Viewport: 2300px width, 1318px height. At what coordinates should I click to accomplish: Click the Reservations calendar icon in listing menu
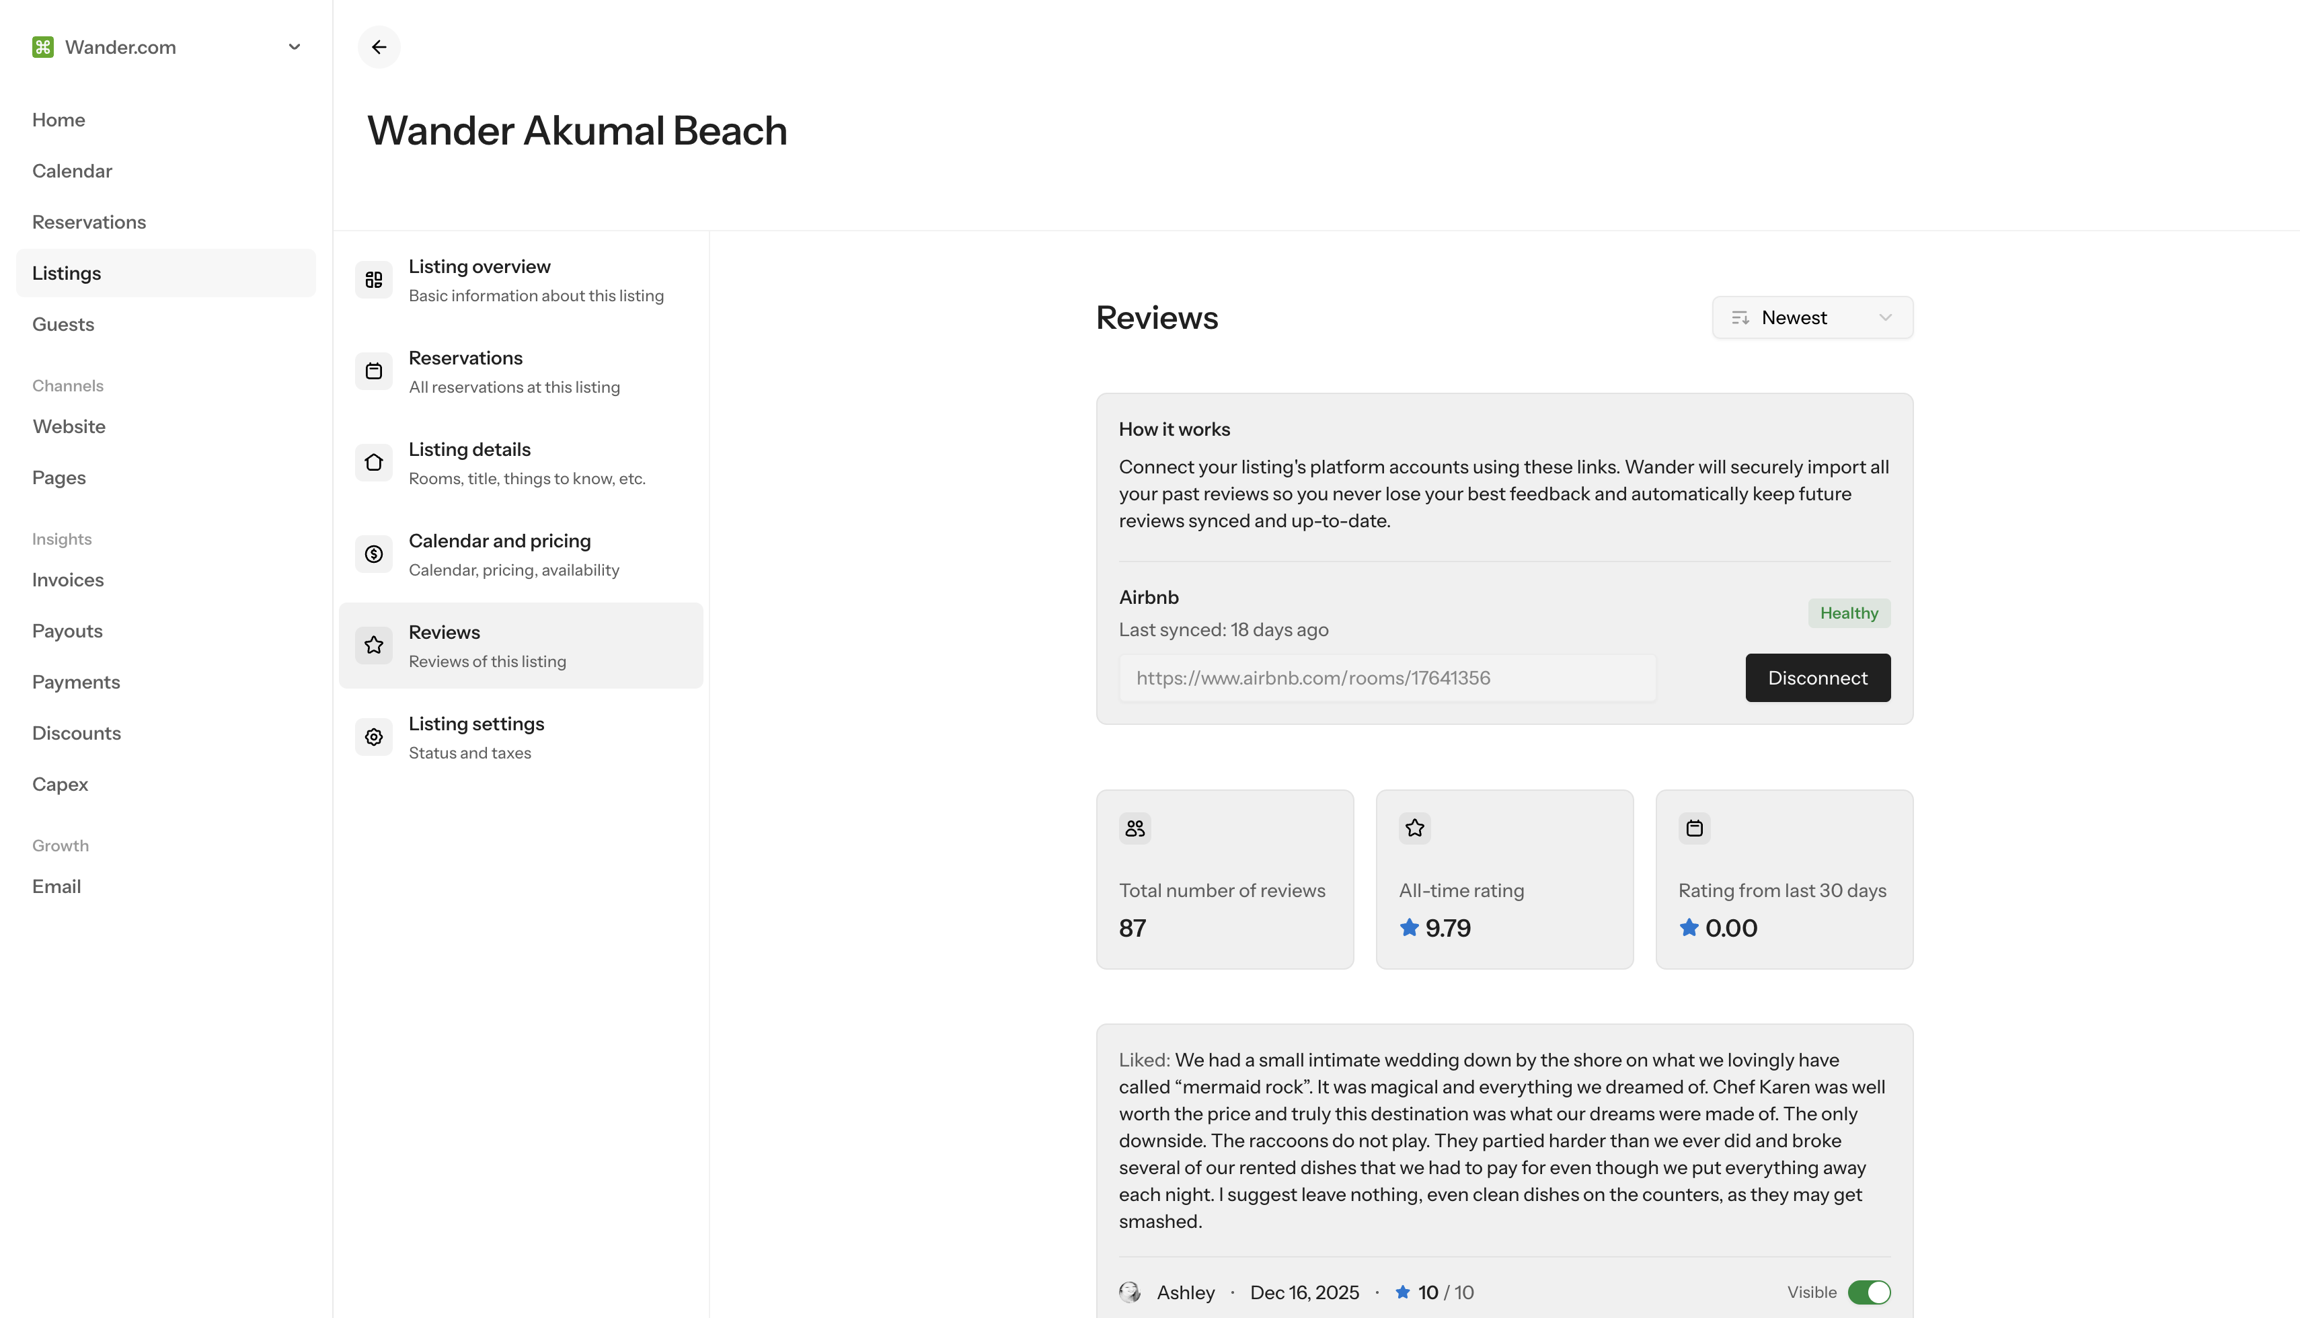click(x=374, y=371)
